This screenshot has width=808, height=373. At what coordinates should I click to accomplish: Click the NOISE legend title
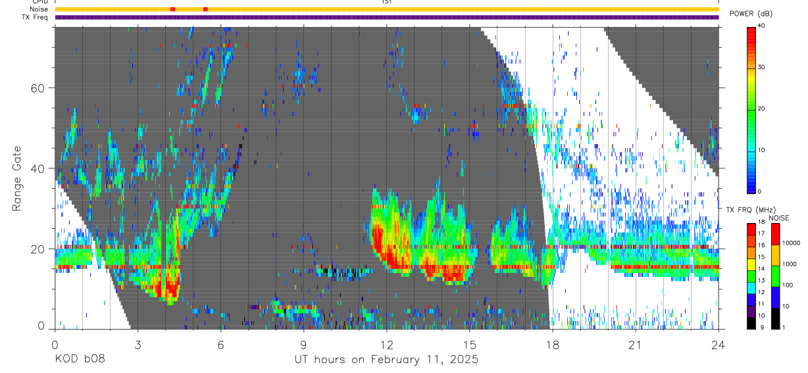[778, 218]
